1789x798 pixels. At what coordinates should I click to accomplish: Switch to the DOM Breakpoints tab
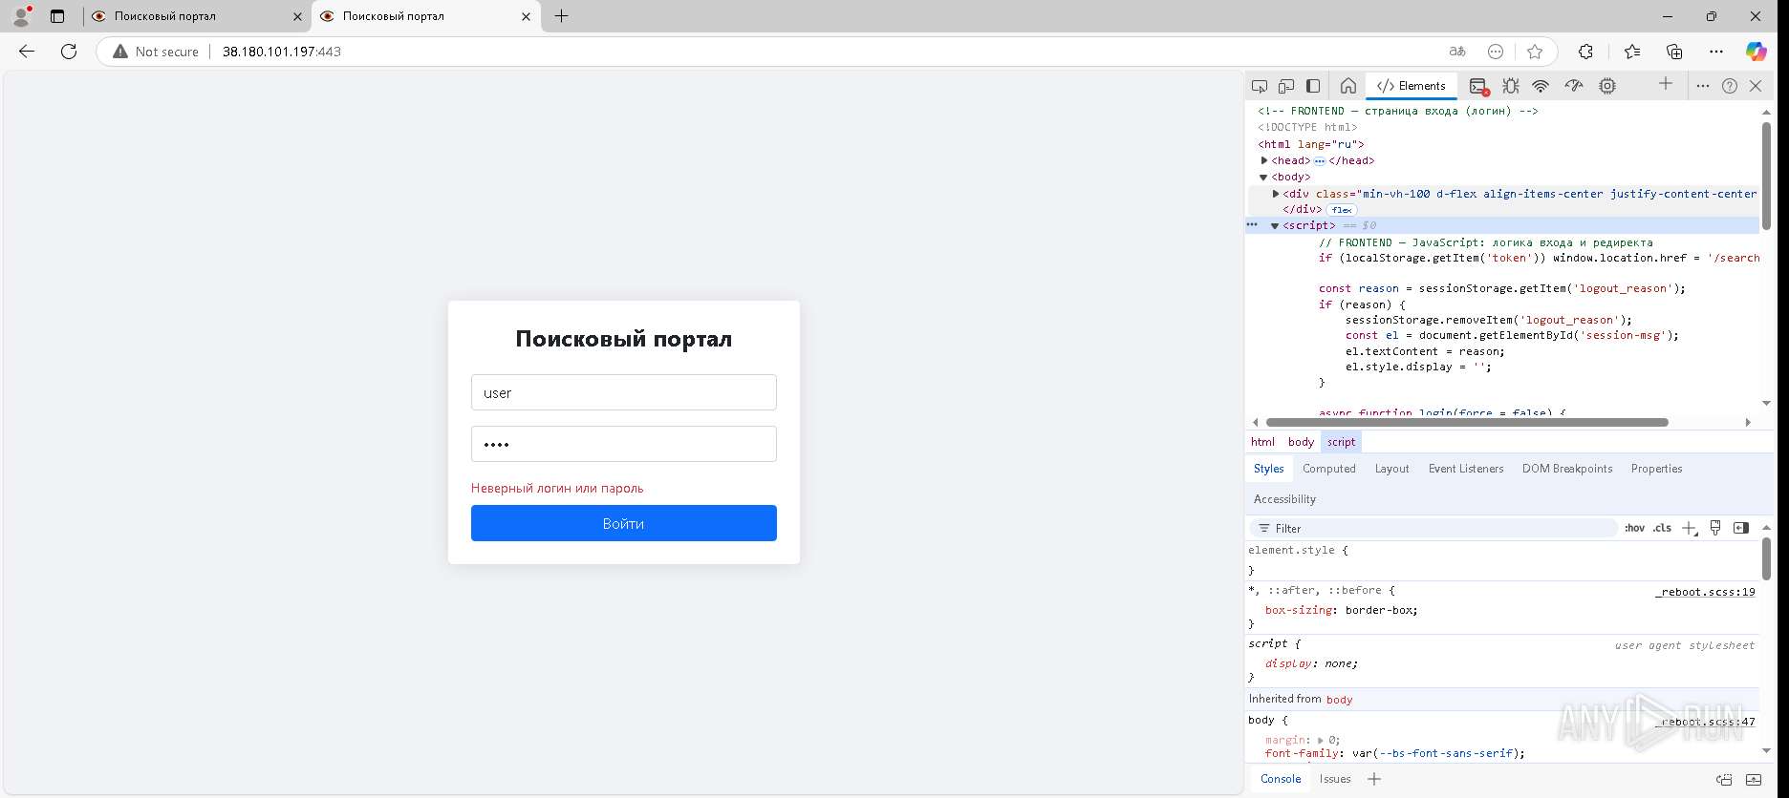(1567, 469)
